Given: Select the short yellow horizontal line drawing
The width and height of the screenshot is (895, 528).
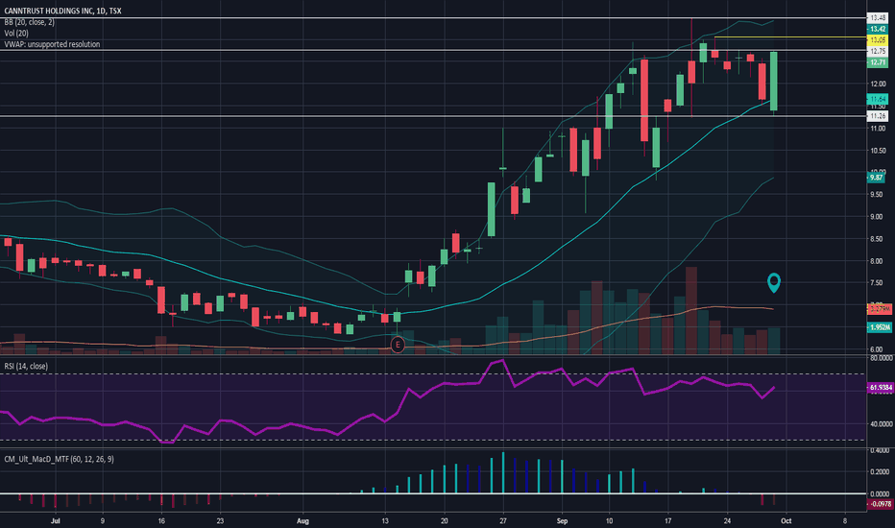Looking at the screenshot, I should pyautogui.click(x=790, y=37).
